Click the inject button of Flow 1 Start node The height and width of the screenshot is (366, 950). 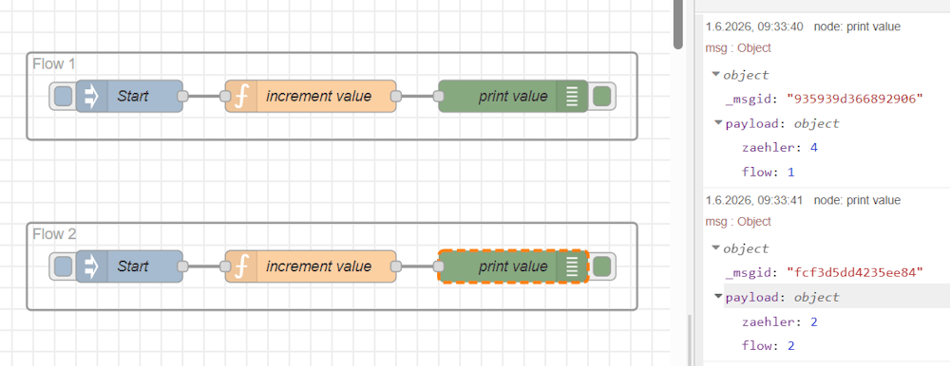pos(63,96)
